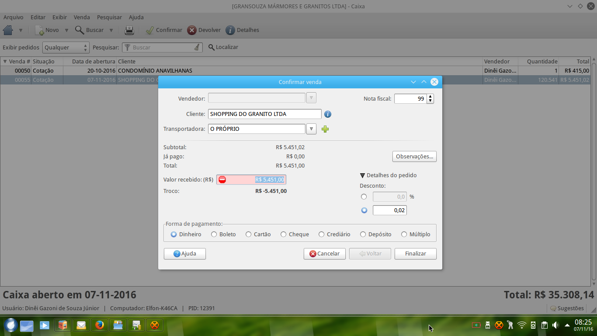597x336 pixels.
Task: Click the clipboard tray icon
Action: (x=545, y=325)
